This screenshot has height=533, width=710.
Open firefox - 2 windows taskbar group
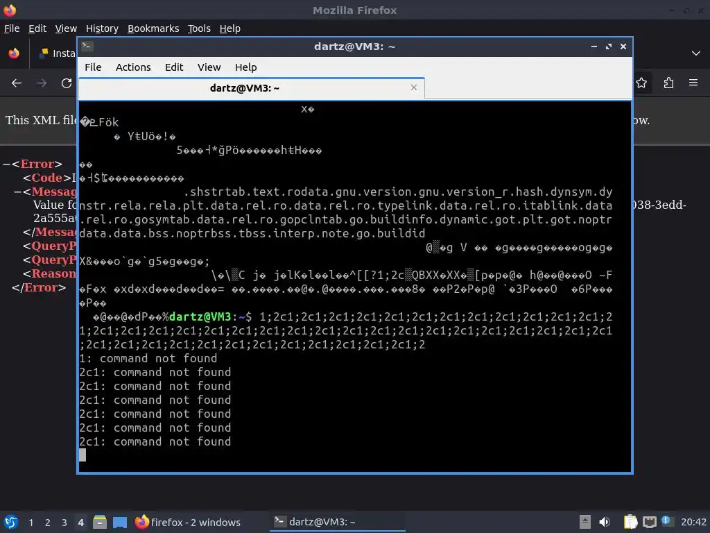187,522
